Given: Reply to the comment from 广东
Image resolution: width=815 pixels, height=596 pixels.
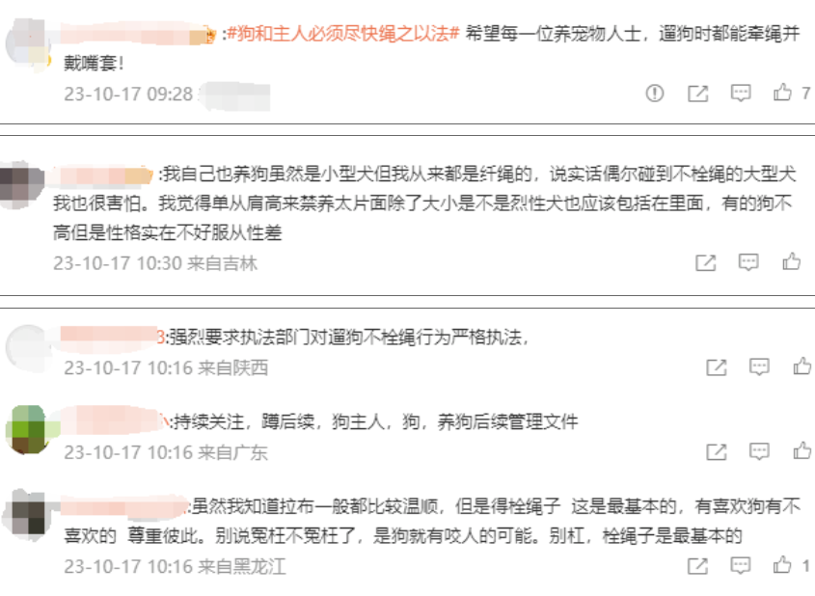Looking at the screenshot, I should [759, 451].
